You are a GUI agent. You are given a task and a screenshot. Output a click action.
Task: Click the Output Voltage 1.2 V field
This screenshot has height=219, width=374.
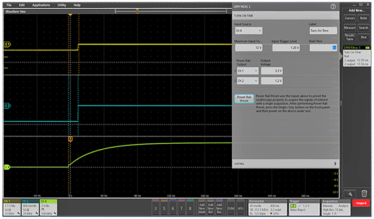point(272,81)
